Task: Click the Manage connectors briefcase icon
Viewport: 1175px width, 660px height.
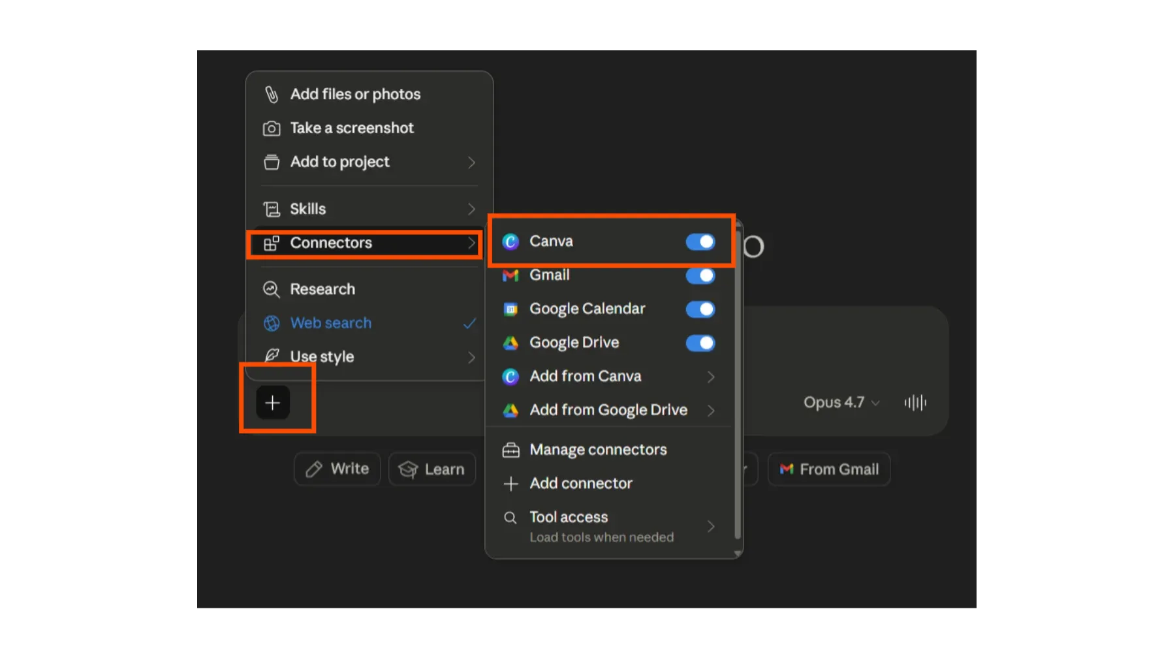Action: click(x=510, y=450)
